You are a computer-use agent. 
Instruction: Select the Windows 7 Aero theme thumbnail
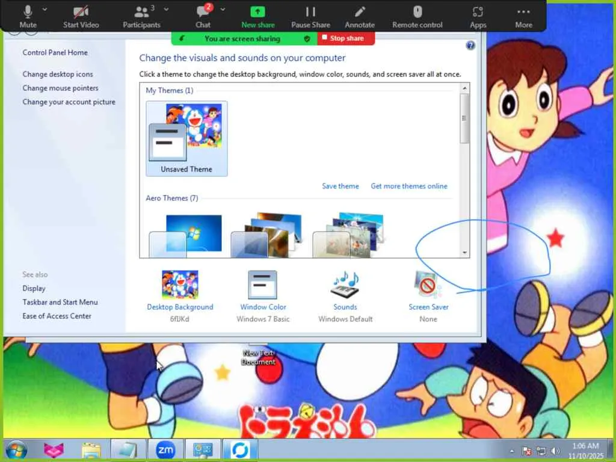click(x=185, y=236)
